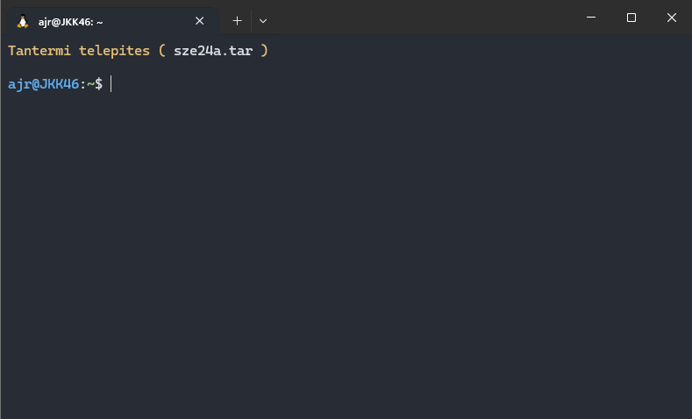Click the Tux penguin icon in the tab
This screenshot has height=419, width=692.
click(23, 21)
